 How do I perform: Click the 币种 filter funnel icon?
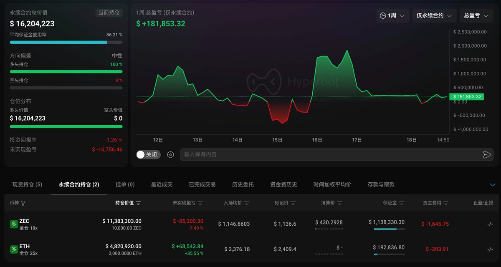23,203
